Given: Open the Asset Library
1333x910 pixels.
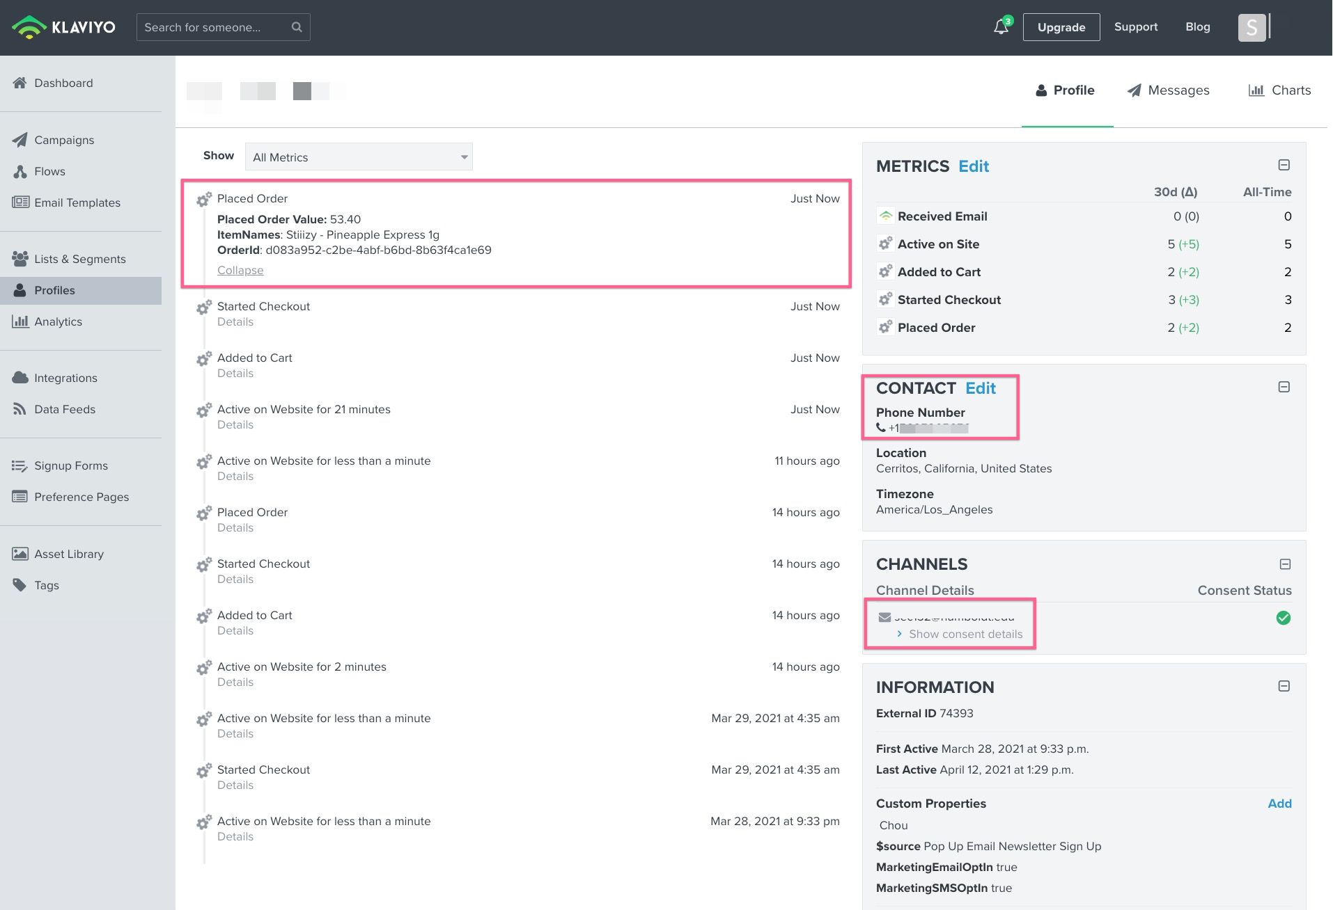Looking at the screenshot, I should pos(68,554).
